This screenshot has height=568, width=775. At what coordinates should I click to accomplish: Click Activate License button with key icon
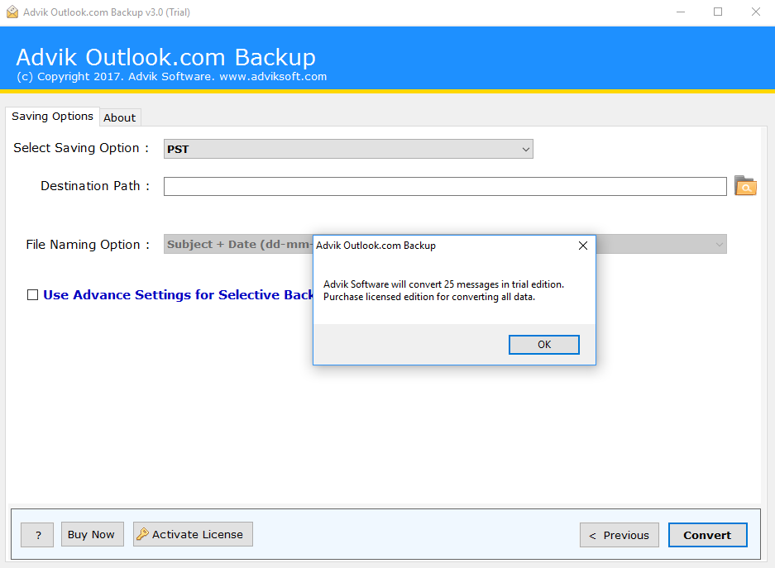(x=193, y=534)
